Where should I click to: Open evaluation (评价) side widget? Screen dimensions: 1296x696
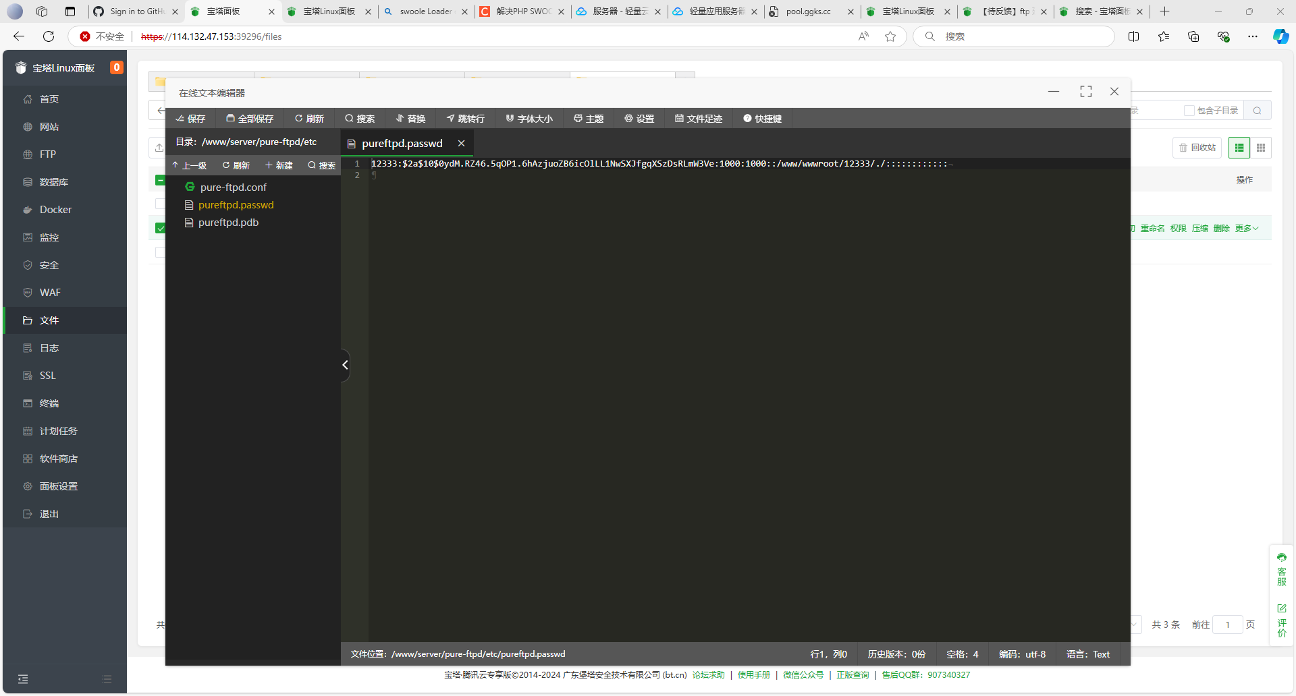pyautogui.click(x=1282, y=621)
